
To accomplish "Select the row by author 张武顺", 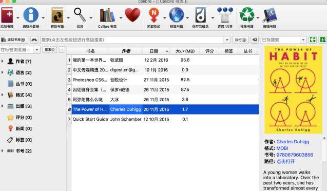I will [163, 60].
